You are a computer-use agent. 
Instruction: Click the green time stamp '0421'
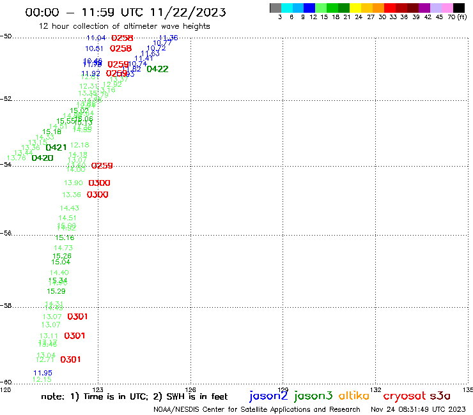pos(56,147)
